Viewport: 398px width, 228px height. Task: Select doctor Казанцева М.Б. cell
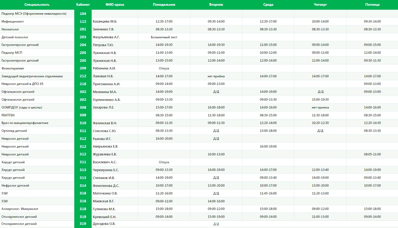click(115, 21)
